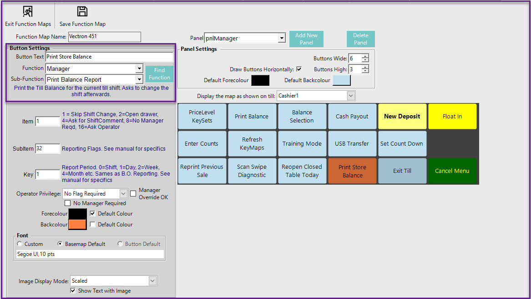Viewport: 531px width, 299px height.
Task: Open the Panel pnlManager dropdown
Action: coord(282,39)
